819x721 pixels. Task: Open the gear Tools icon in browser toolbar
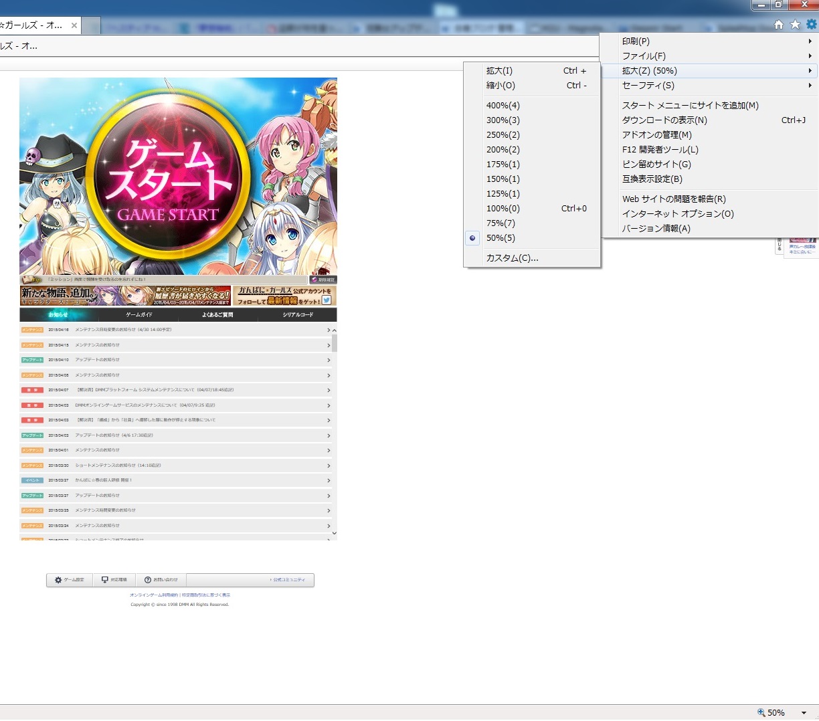pos(811,24)
